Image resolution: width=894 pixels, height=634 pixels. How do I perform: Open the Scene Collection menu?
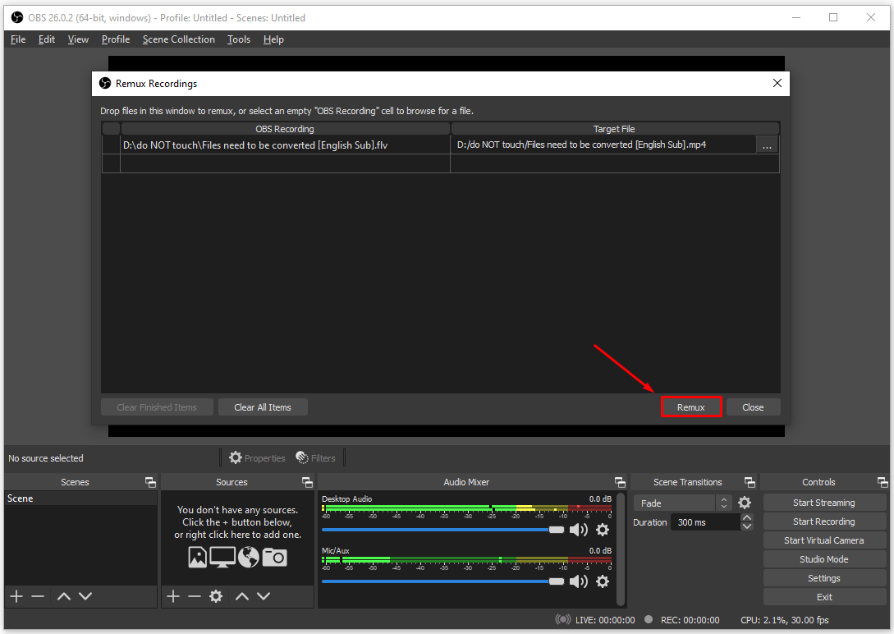[178, 39]
